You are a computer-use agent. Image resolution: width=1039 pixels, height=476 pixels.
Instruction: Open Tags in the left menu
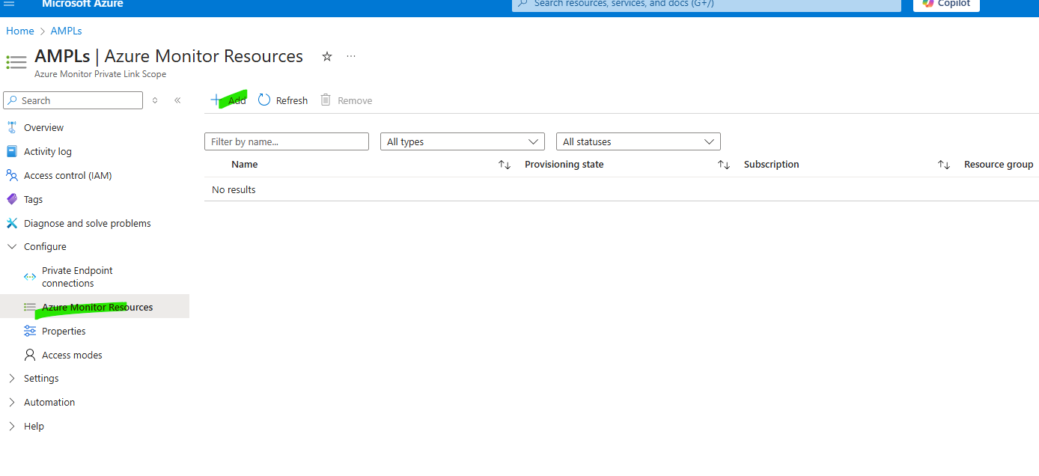[33, 200]
